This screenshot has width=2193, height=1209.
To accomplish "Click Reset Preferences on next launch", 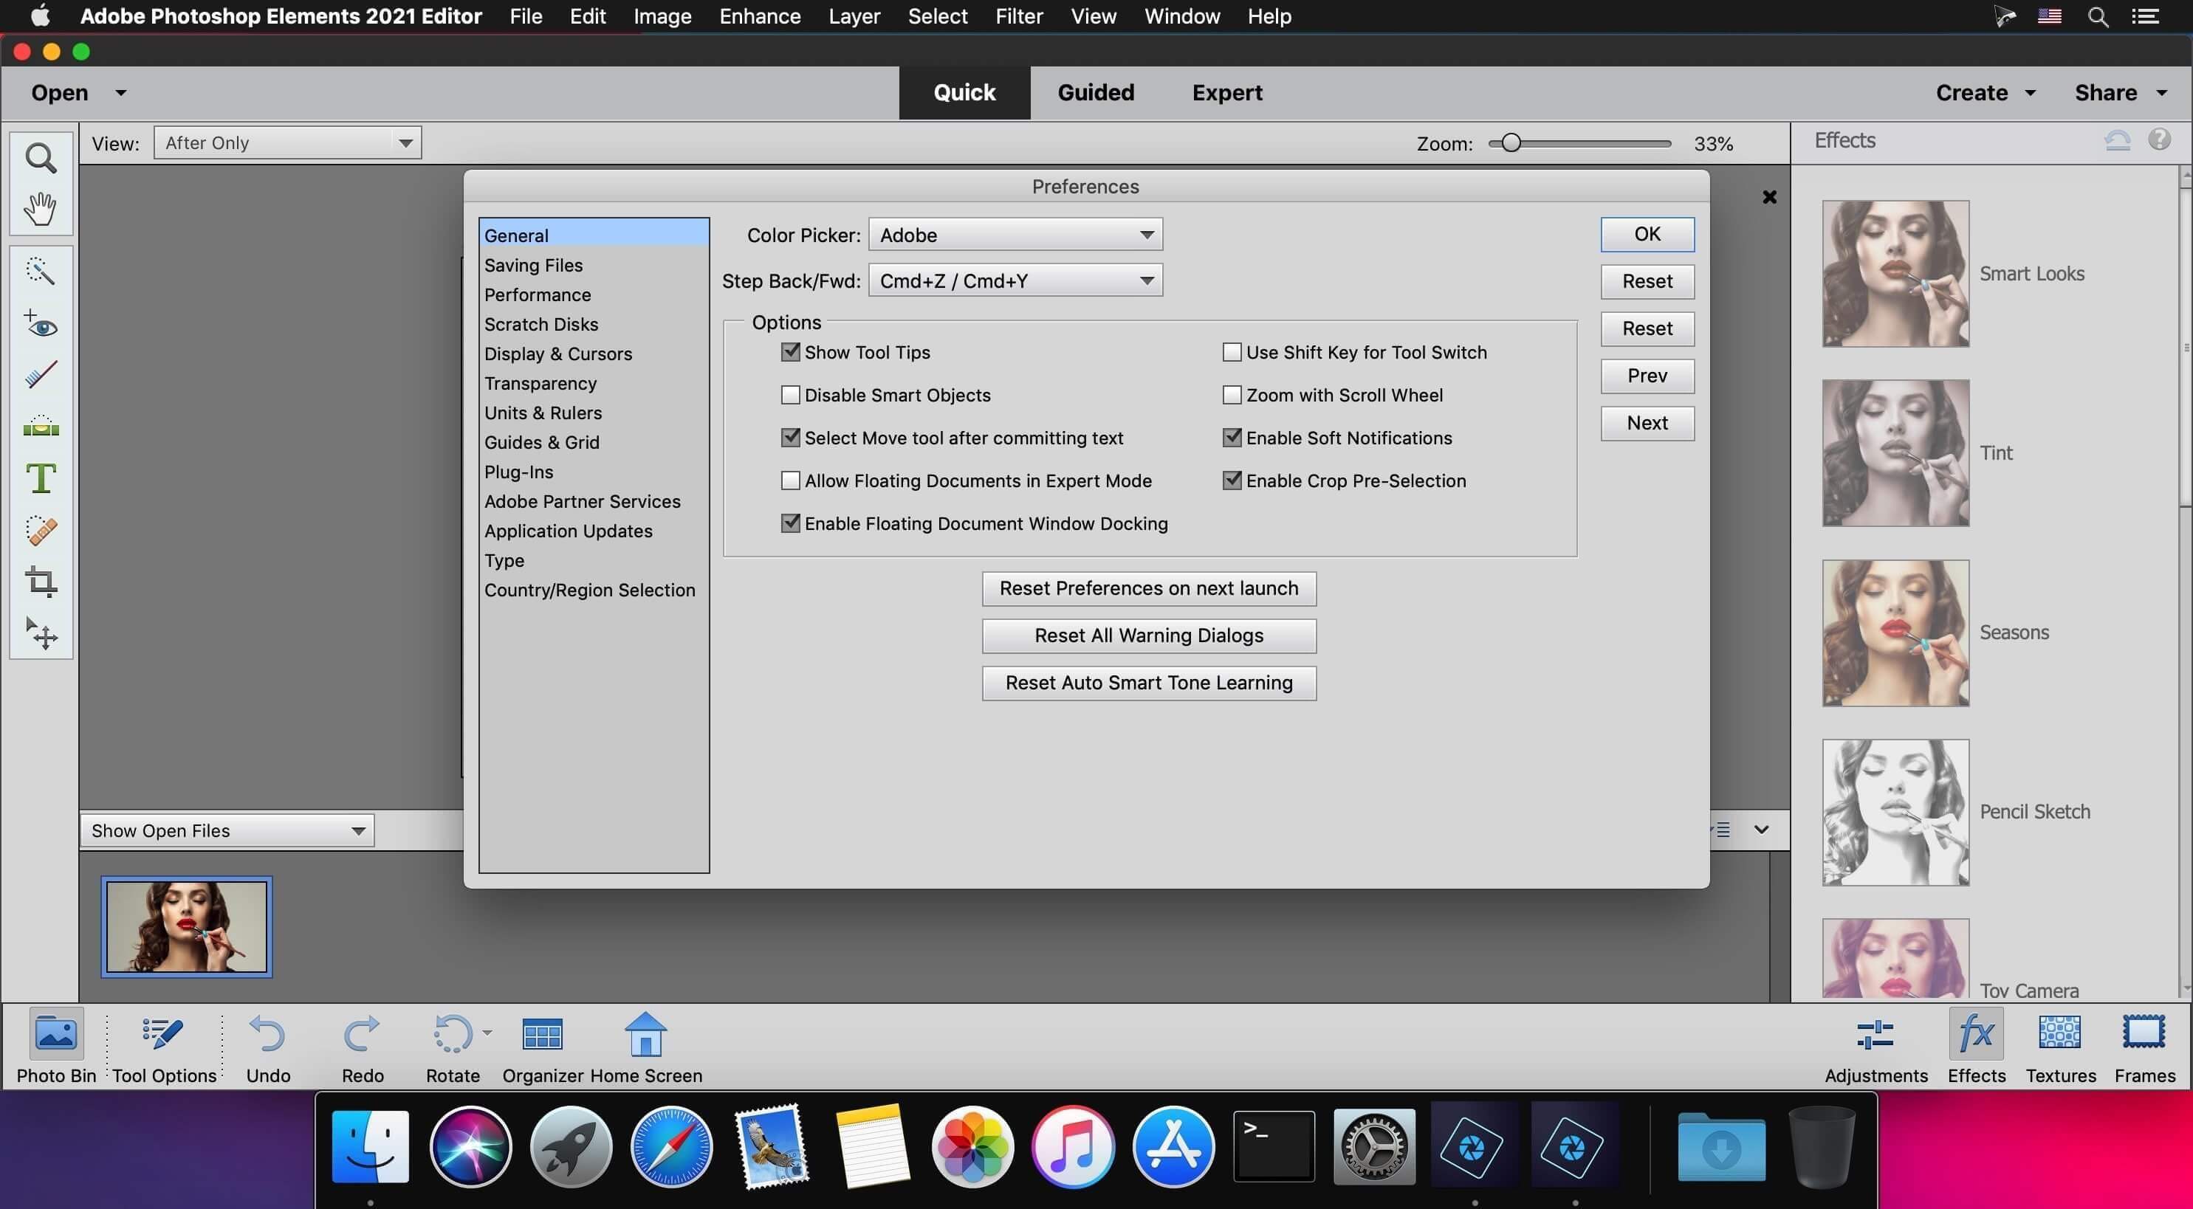I will (1148, 588).
